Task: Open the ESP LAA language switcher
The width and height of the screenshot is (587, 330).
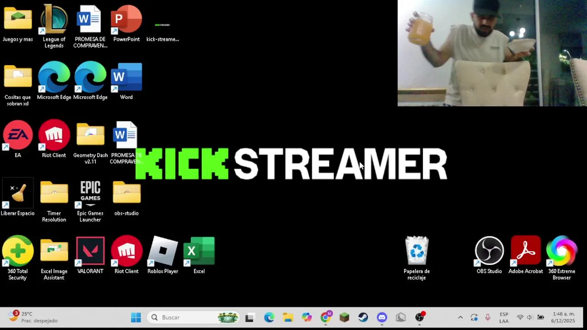Action: pos(504,317)
